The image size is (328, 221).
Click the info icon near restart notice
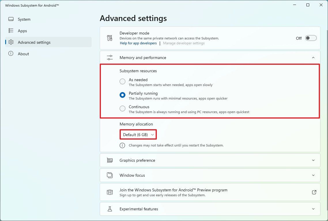point(122,145)
